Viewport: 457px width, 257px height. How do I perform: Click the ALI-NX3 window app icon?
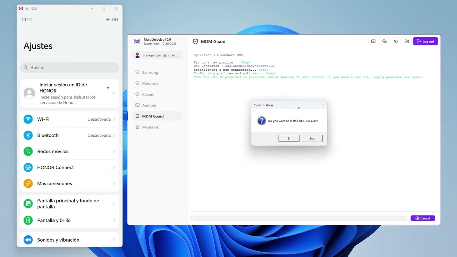(x=21, y=9)
